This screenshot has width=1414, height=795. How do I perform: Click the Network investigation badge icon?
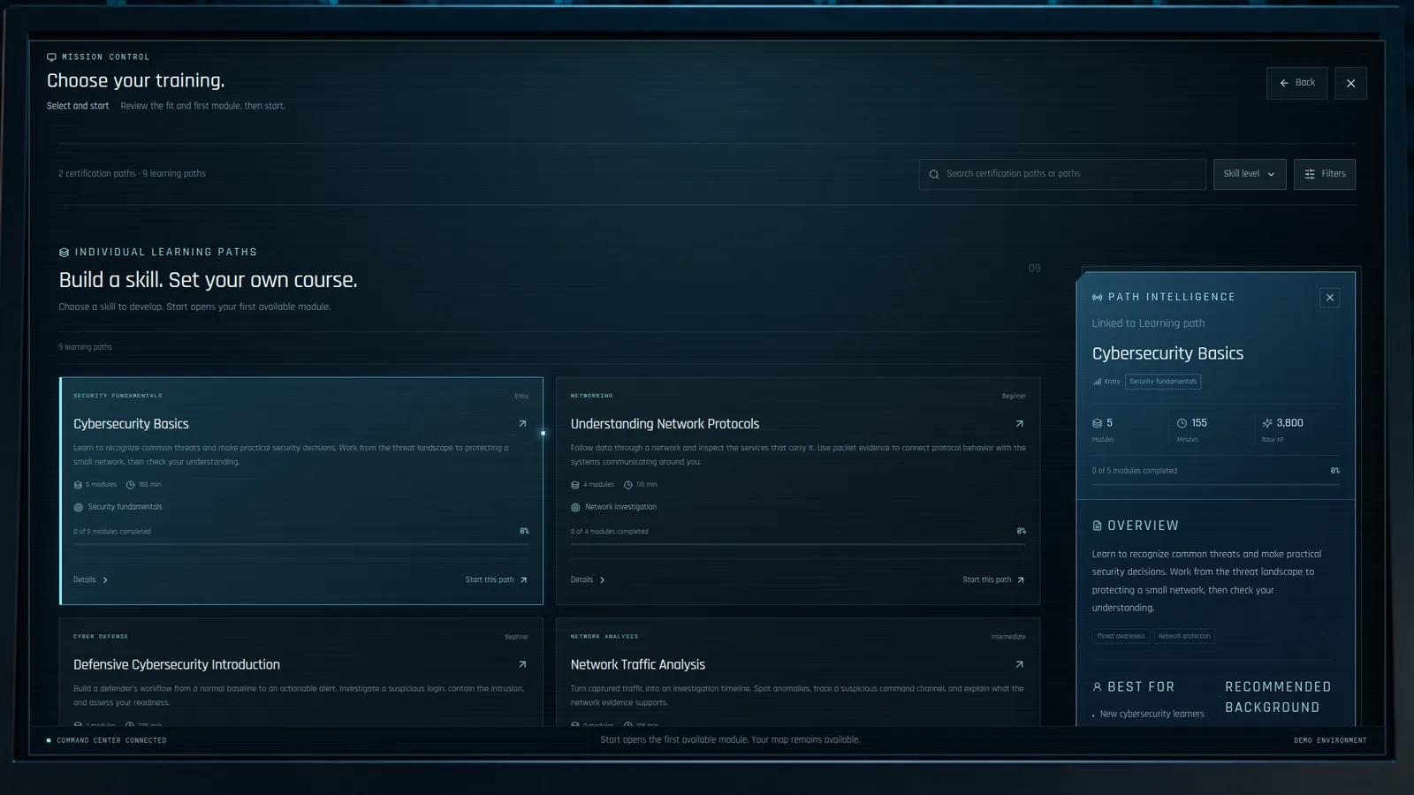(575, 507)
